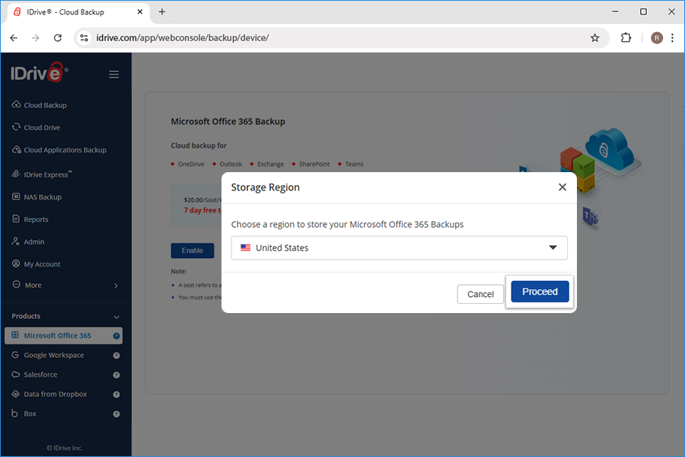Image resolution: width=685 pixels, height=457 pixels.
Task: Go back in browser
Action: pos(14,38)
